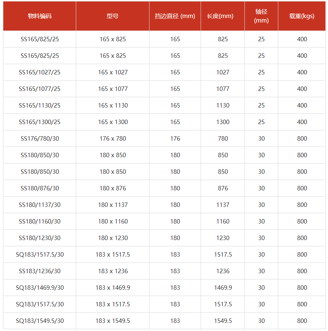Select the 长度(mm) header cell
The width and height of the screenshot is (328, 331).
[x=222, y=16]
